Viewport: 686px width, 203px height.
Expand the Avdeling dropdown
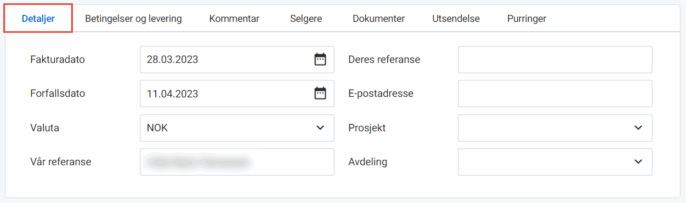click(x=555, y=161)
